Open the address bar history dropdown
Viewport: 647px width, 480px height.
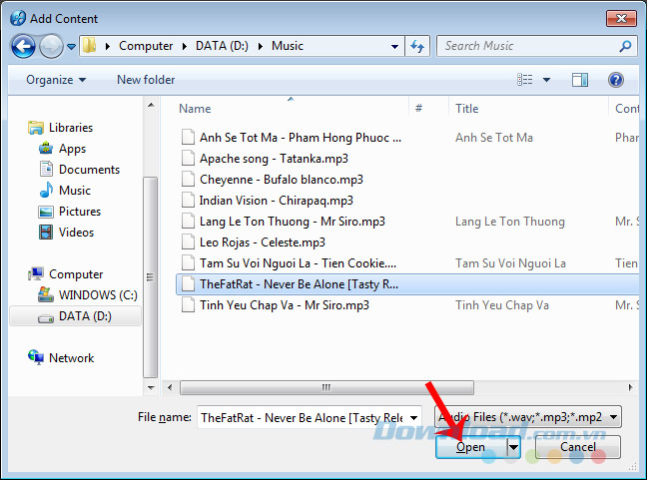394,46
